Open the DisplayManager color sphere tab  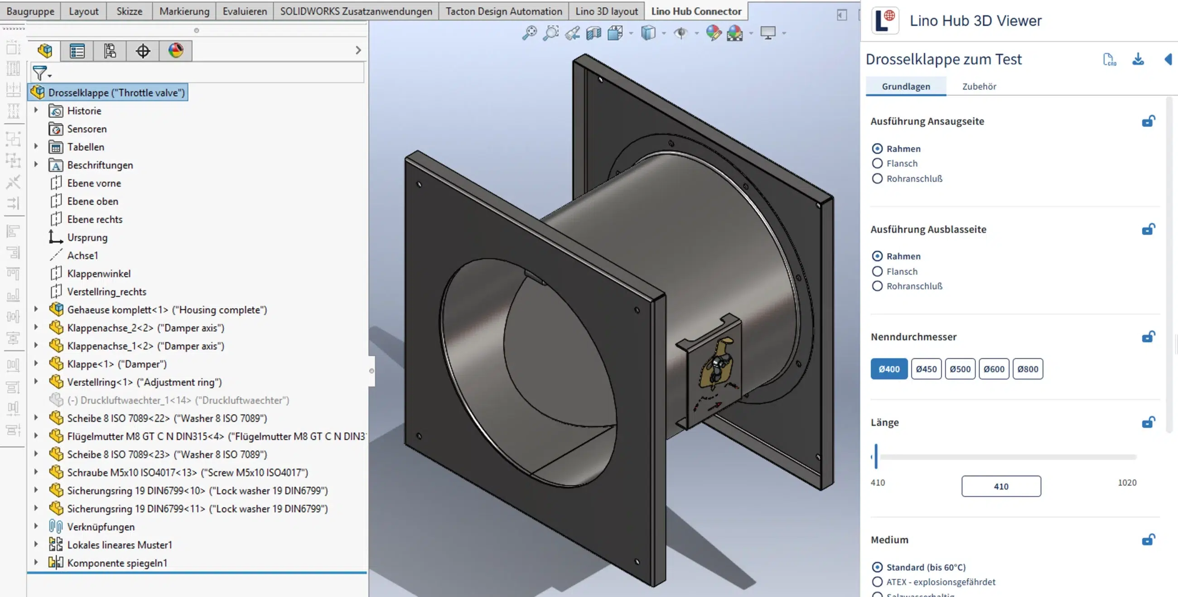(176, 50)
